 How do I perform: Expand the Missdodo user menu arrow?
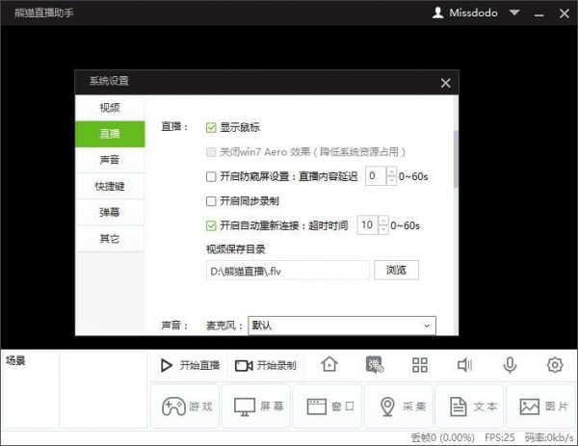(x=513, y=13)
